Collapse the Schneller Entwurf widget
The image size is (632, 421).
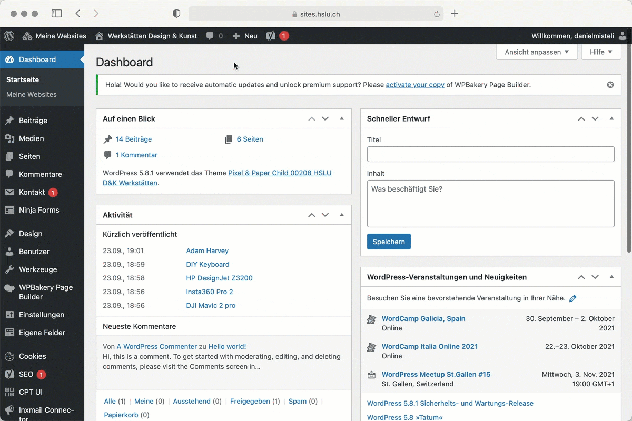(611, 119)
